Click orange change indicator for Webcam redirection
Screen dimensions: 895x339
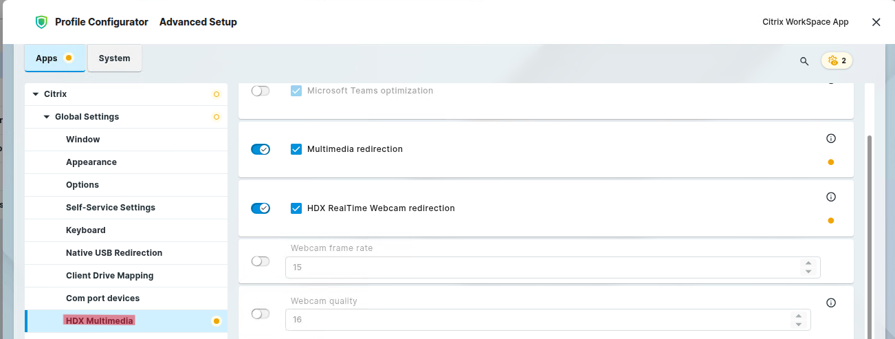830,221
